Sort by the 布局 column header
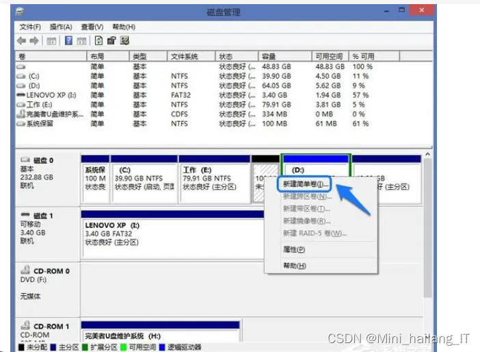This screenshot has height=352, width=480. [108, 56]
